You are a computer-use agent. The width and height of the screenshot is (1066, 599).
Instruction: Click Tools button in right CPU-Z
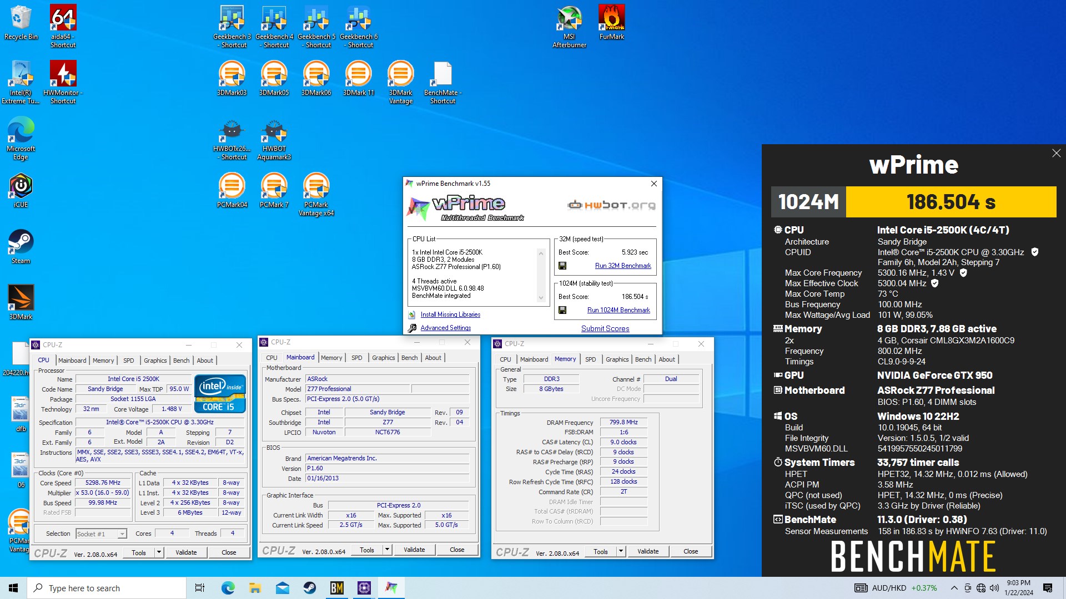click(600, 551)
